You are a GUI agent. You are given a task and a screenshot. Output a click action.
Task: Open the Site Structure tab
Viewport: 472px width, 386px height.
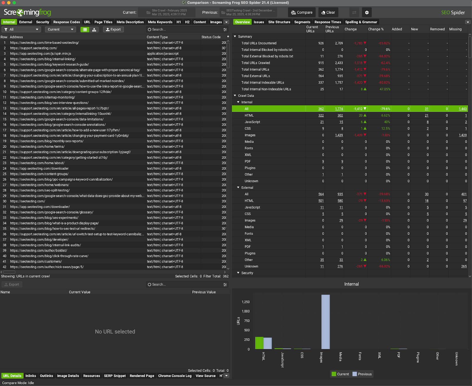pos(279,22)
